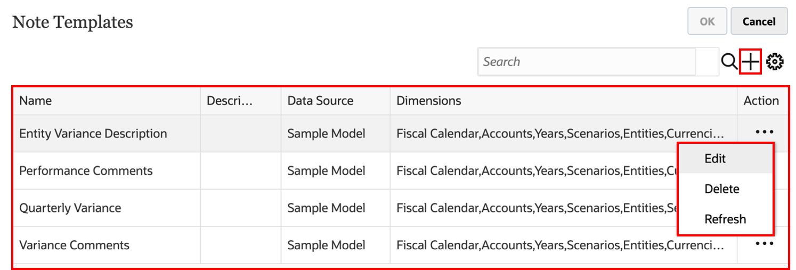Click the plus icon to add template
The width and height of the screenshot is (796, 270).
[x=750, y=62]
